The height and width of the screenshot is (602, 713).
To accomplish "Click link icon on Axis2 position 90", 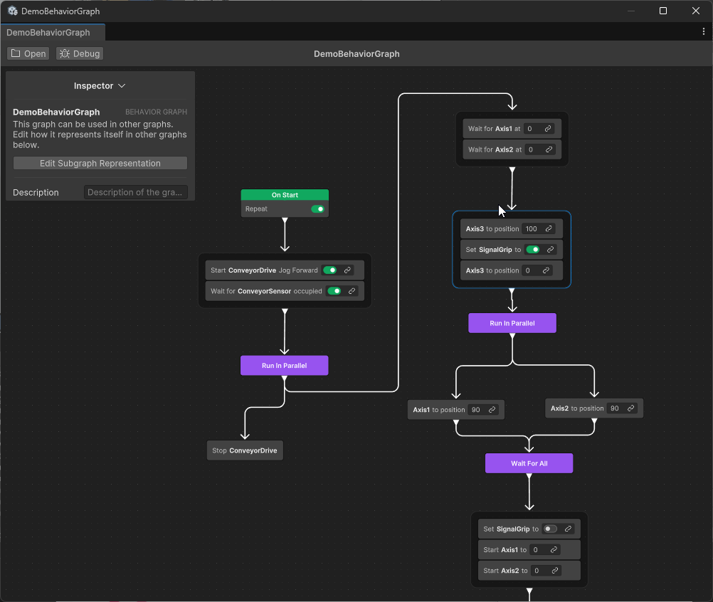I will 630,408.
